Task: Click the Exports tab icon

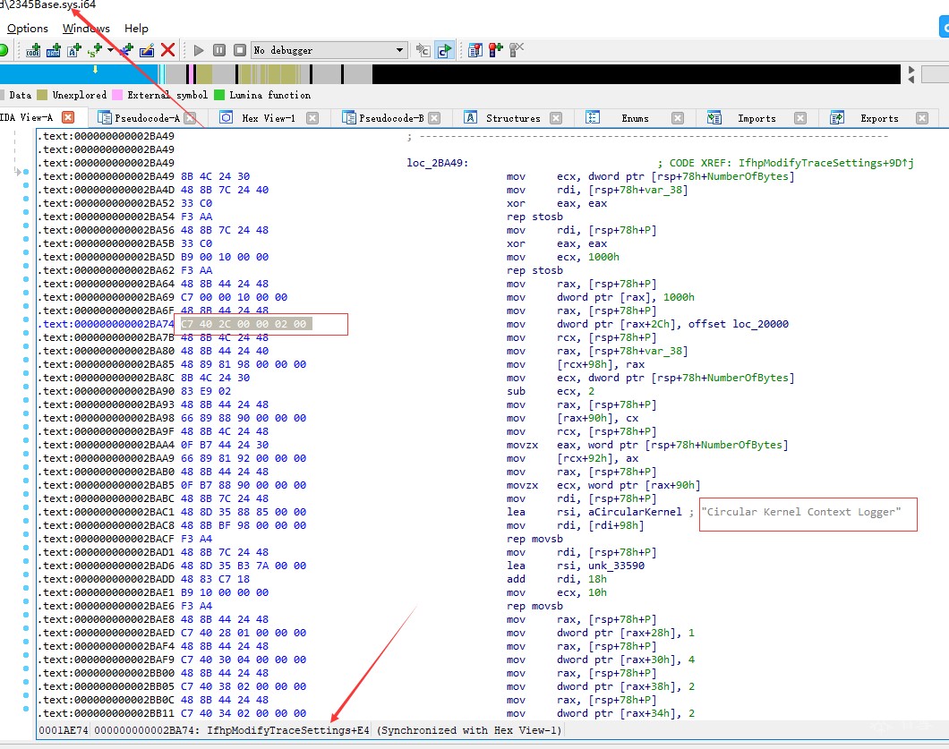Action: tap(837, 117)
